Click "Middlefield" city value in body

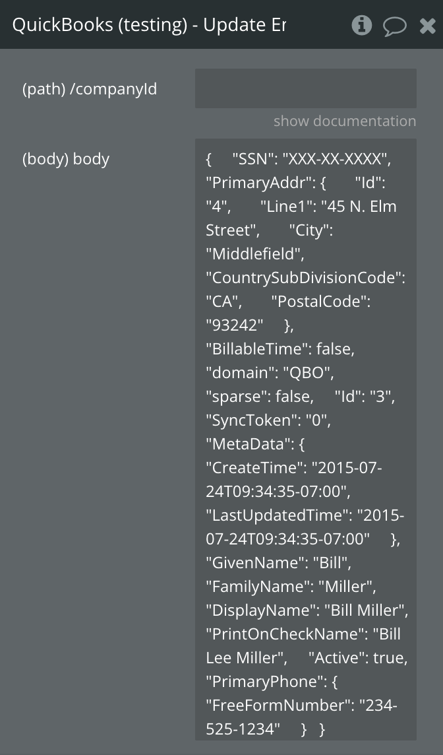(254, 254)
